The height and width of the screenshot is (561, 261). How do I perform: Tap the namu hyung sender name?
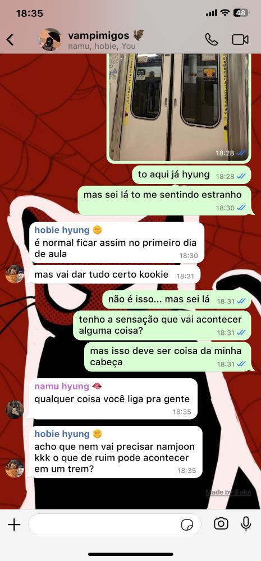pyautogui.click(x=62, y=387)
